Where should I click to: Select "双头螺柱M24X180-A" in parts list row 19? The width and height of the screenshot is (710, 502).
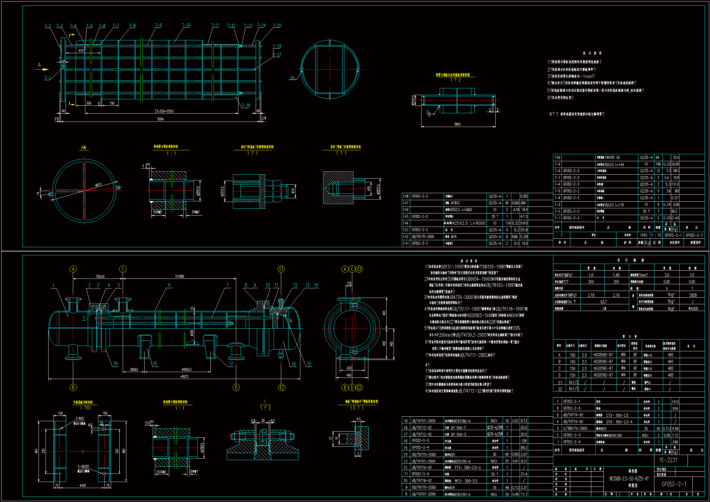457,421
